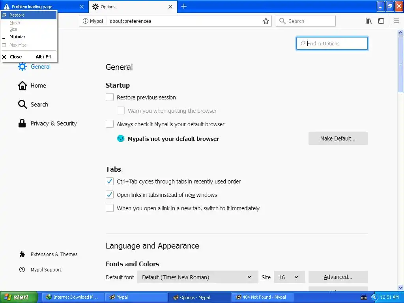Close the Problem loading page tab

[82, 7]
